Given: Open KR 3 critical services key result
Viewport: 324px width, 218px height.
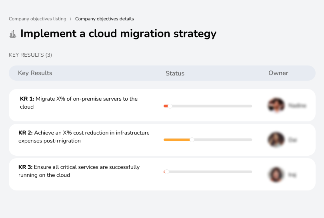Looking at the screenshot, I should point(162,174).
